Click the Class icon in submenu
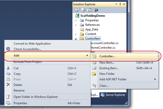 [x=94, y=85]
